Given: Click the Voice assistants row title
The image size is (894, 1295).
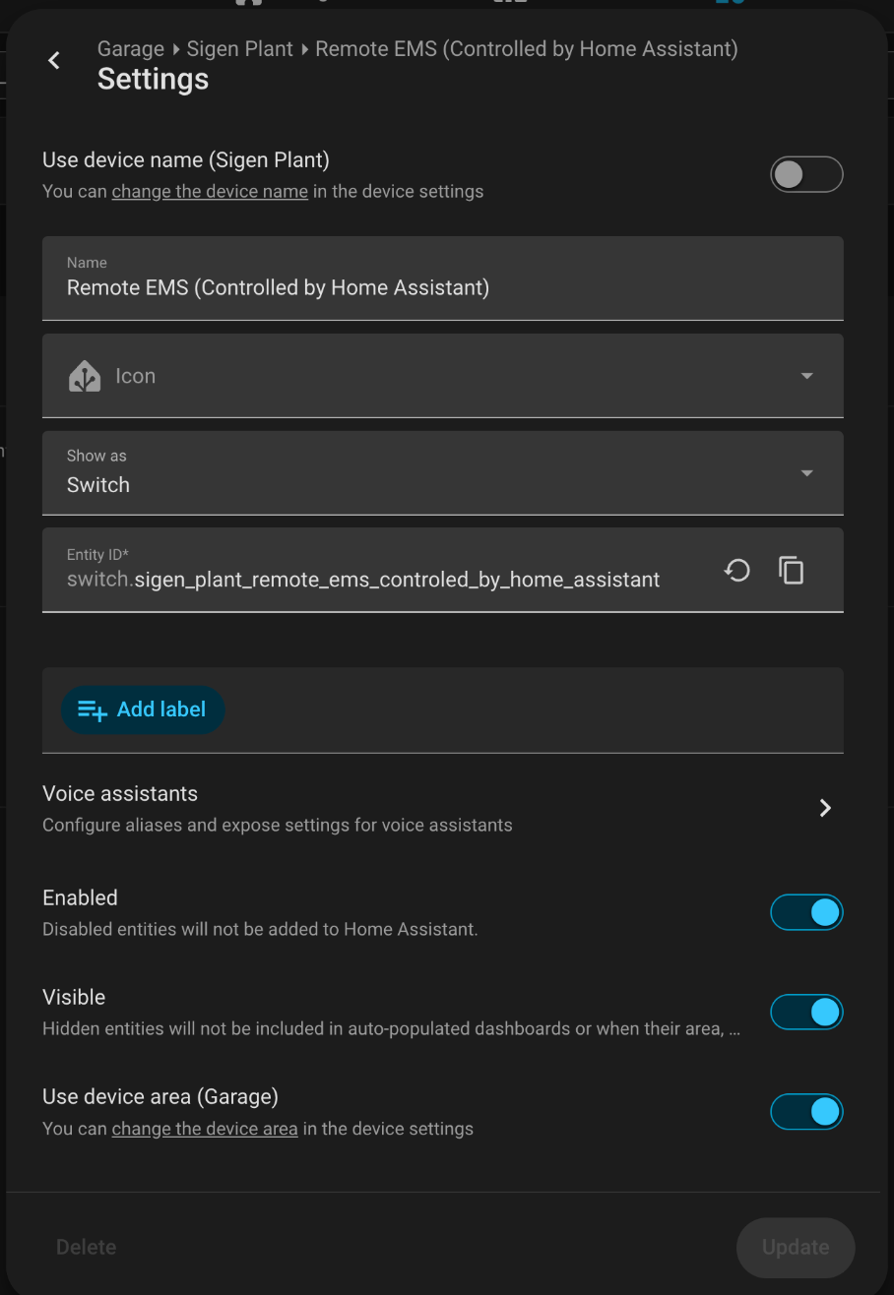Looking at the screenshot, I should tap(120, 793).
